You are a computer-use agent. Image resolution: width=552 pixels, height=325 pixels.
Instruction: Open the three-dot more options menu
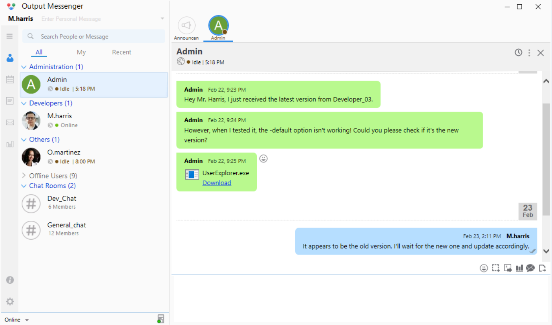tap(529, 52)
